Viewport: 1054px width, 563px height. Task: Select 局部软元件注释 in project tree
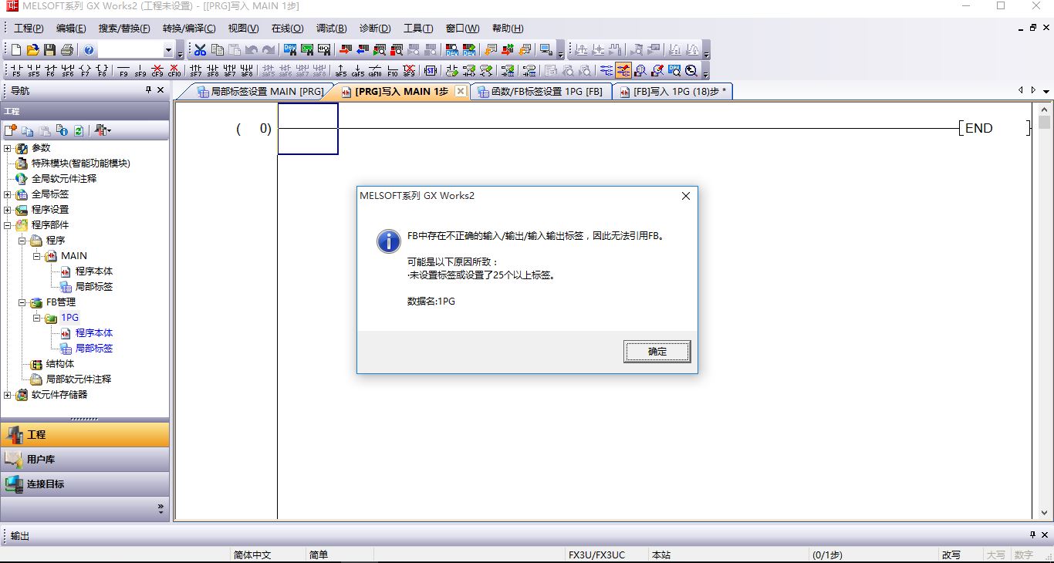coord(78,379)
